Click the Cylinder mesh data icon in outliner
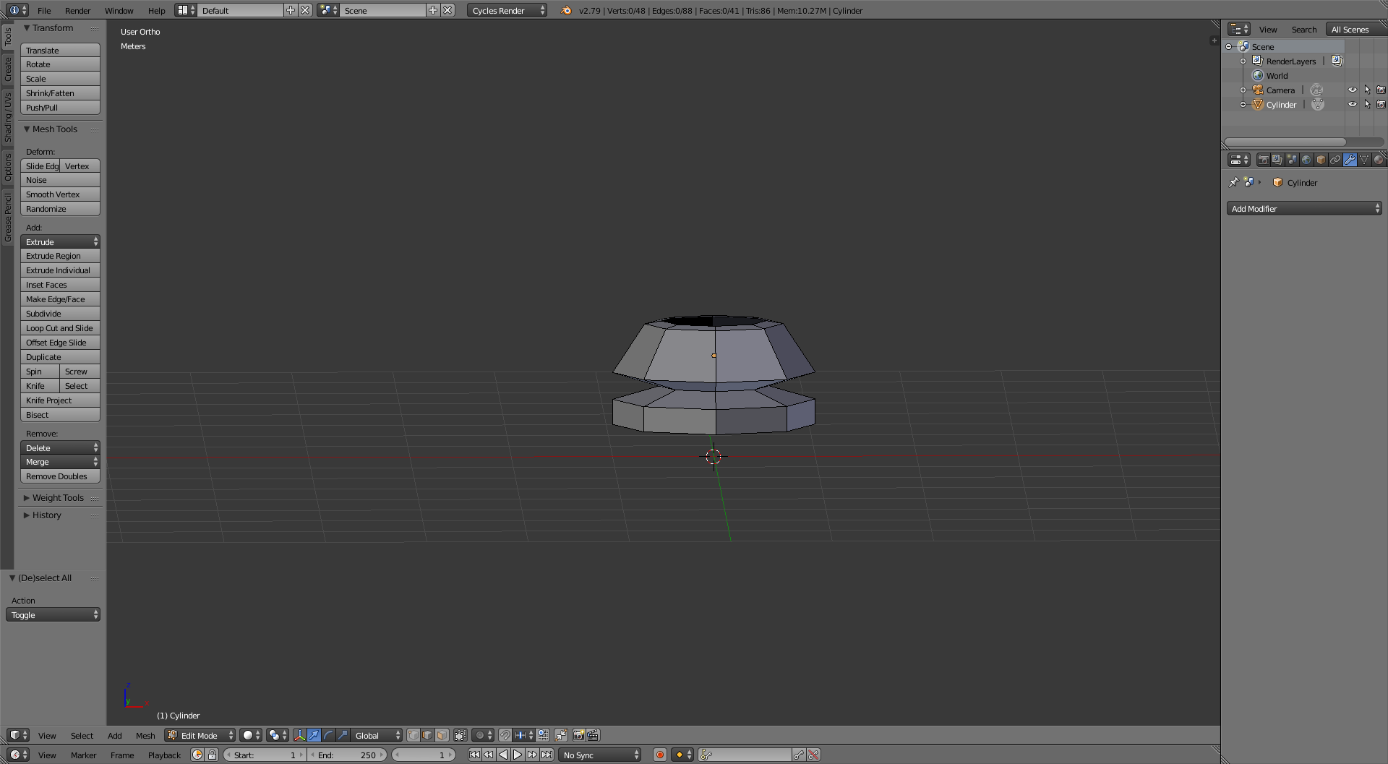Viewport: 1388px width, 764px height. click(x=1318, y=105)
